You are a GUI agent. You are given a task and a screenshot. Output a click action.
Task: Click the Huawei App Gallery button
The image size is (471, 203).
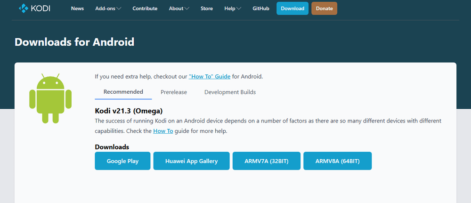click(191, 161)
